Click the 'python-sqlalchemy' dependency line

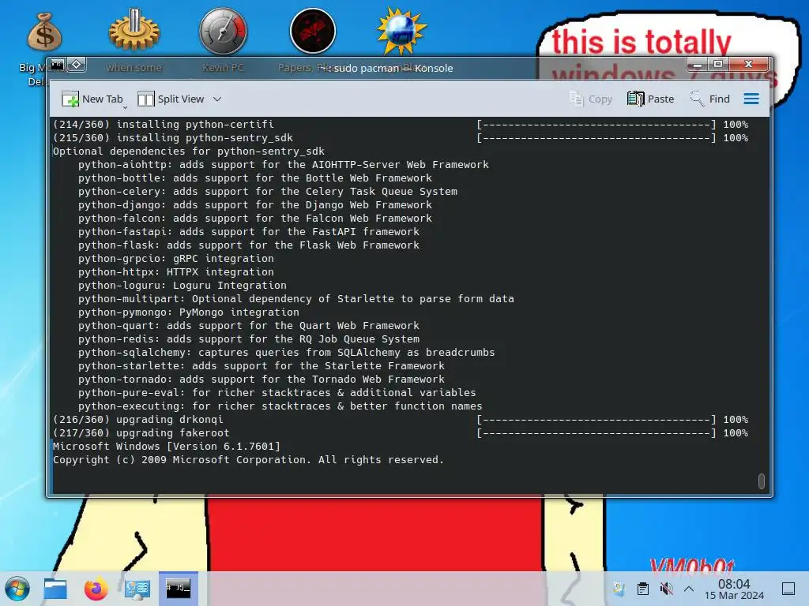point(286,353)
